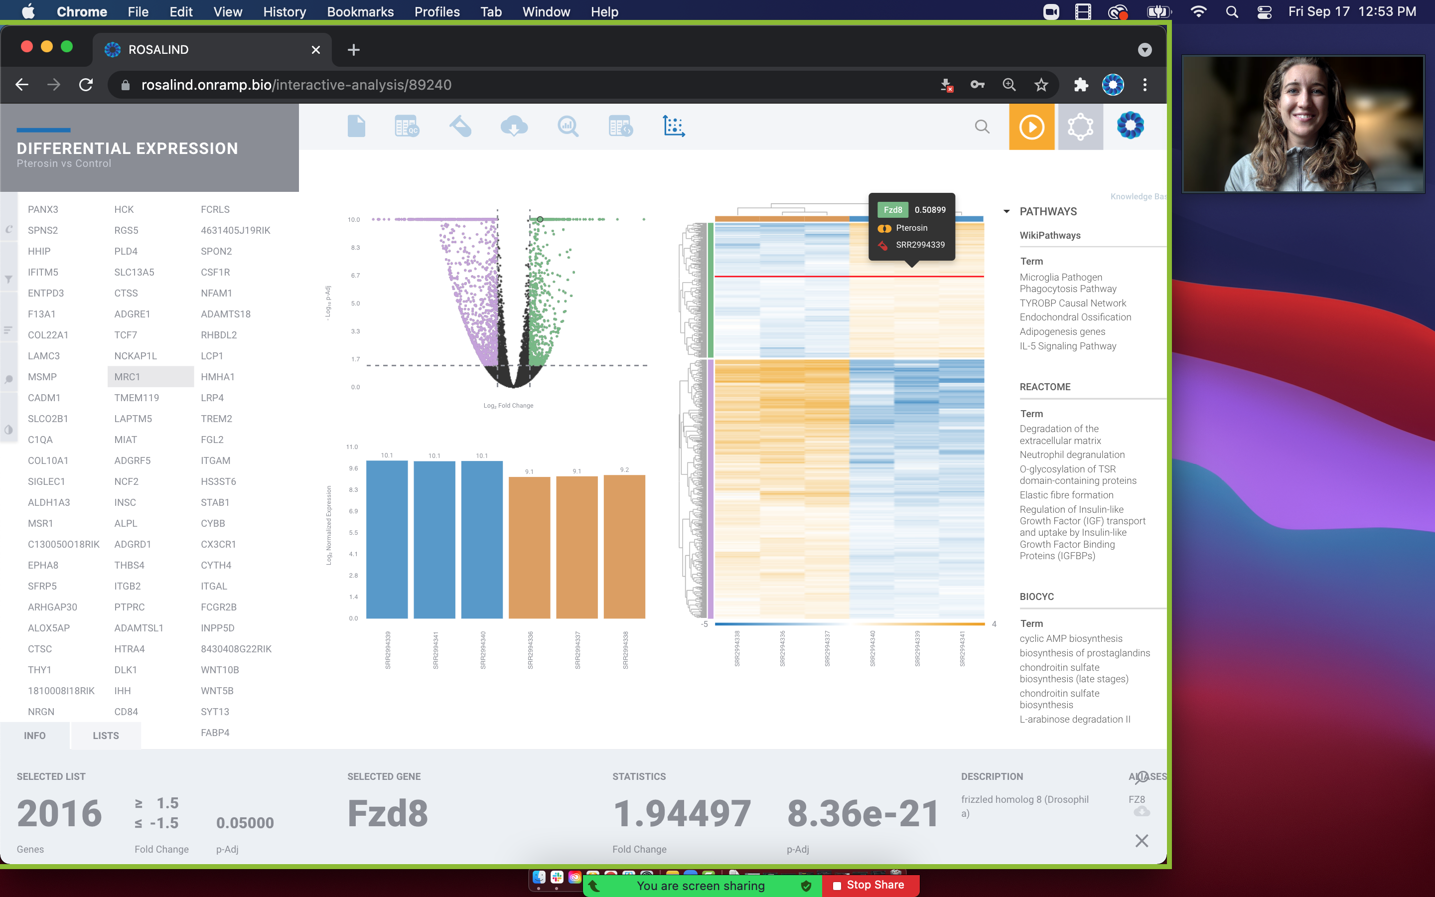The image size is (1435, 897).
Task: Toggle the filter funnel in left sidebar
Action: [x=9, y=280]
